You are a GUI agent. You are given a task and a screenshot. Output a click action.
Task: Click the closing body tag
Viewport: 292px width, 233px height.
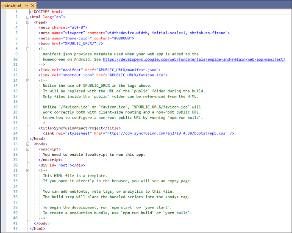[x=42, y=223]
